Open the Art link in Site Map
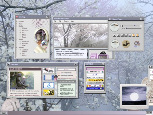The width and height of the screenshot is (153, 115). click(23, 33)
